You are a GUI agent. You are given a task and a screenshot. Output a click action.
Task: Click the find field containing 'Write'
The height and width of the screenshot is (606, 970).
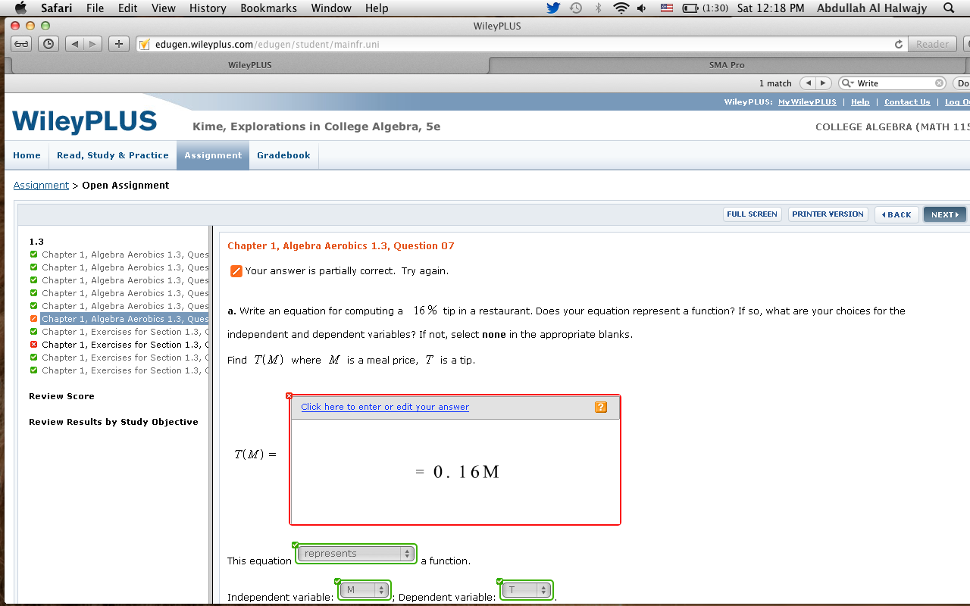pos(893,83)
